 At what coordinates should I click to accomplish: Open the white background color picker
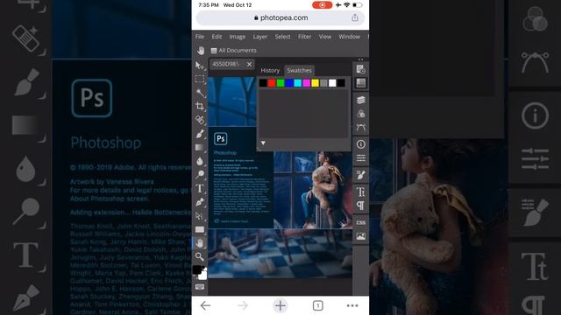[x=203, y=276]
